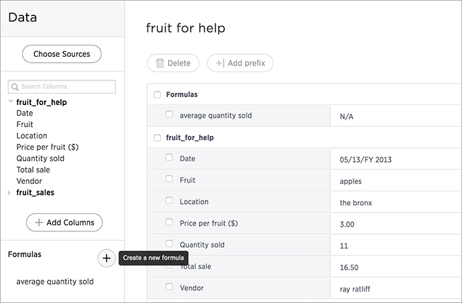Expand the fruit_sales source tree
Image resolution: width=462 pixels, height=303 pixels.
(9, 193)
